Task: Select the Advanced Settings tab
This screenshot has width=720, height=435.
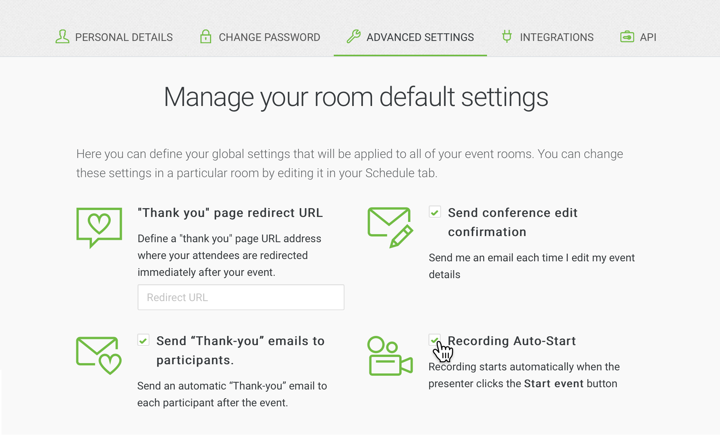Action: [x=420, y=37]
